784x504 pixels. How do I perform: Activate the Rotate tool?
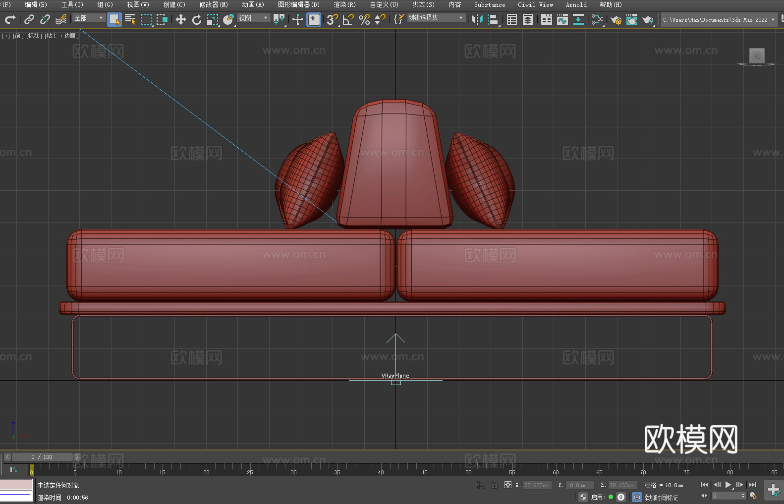tap(197, 20)
